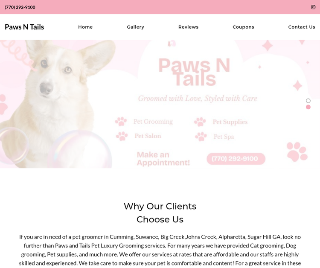Open the Gallery page

[136, 27]
